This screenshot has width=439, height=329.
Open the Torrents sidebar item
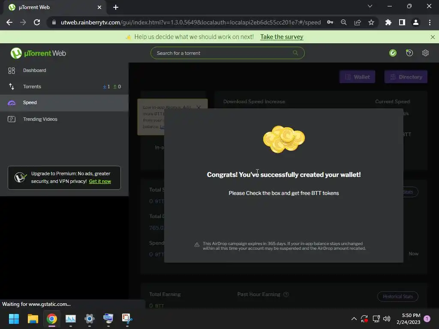point(64,87)
